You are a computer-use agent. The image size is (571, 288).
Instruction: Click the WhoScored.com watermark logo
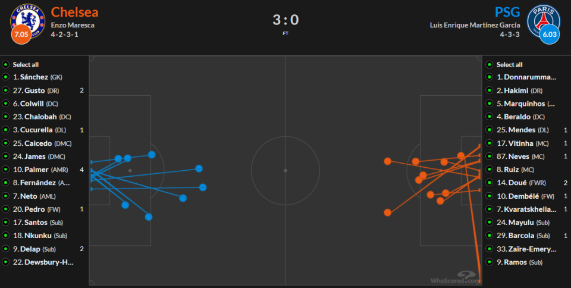[x=455, y=278]
